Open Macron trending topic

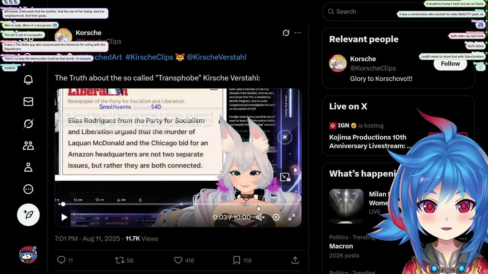point(341,246)
